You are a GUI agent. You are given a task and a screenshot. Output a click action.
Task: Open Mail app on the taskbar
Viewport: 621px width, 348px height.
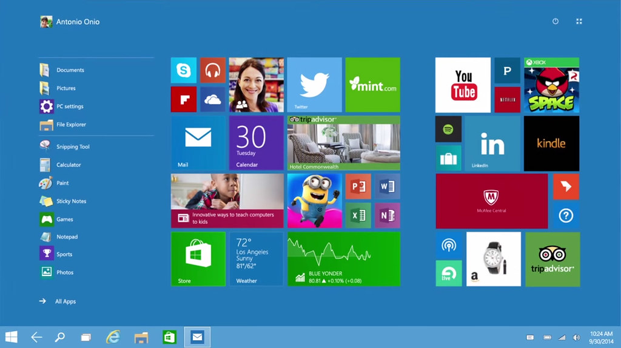point(197,337)
